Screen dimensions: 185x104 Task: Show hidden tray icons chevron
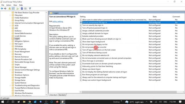(x=147, y=102)
